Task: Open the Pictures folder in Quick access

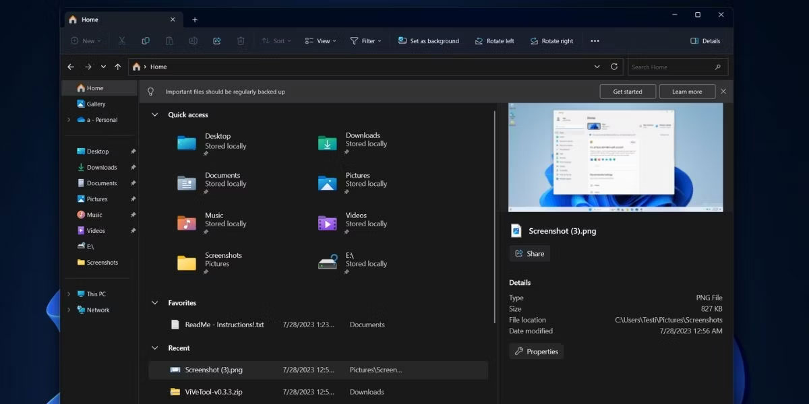Action: [x=353, y=182]
